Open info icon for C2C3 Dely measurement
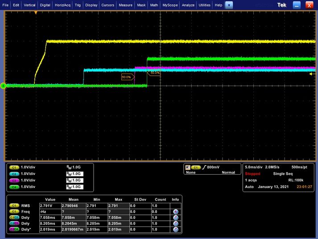This screenshot has width=318, height=239. coord(176,223)
